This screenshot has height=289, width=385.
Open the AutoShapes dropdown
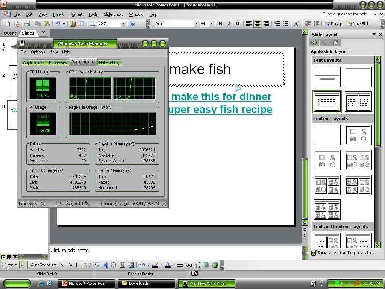click(x=43, y=265)
